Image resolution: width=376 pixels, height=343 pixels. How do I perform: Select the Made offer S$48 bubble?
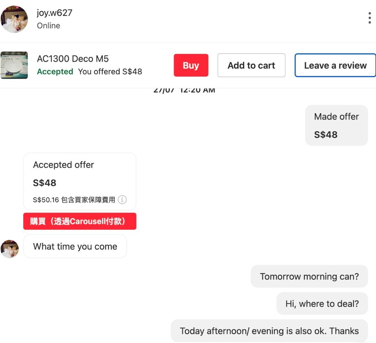(x=336, y=125)
